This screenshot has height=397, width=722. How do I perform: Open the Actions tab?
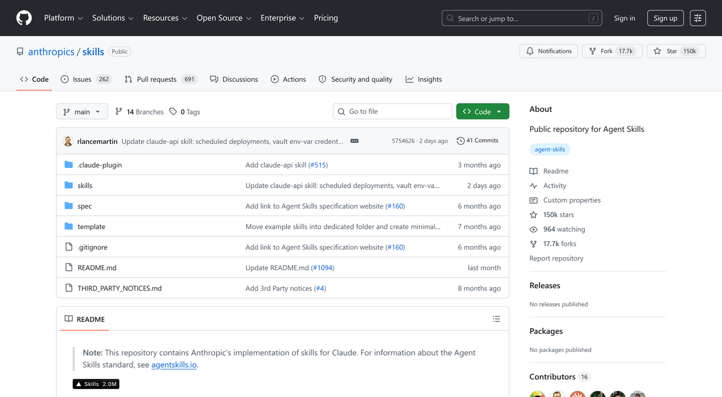288,80
